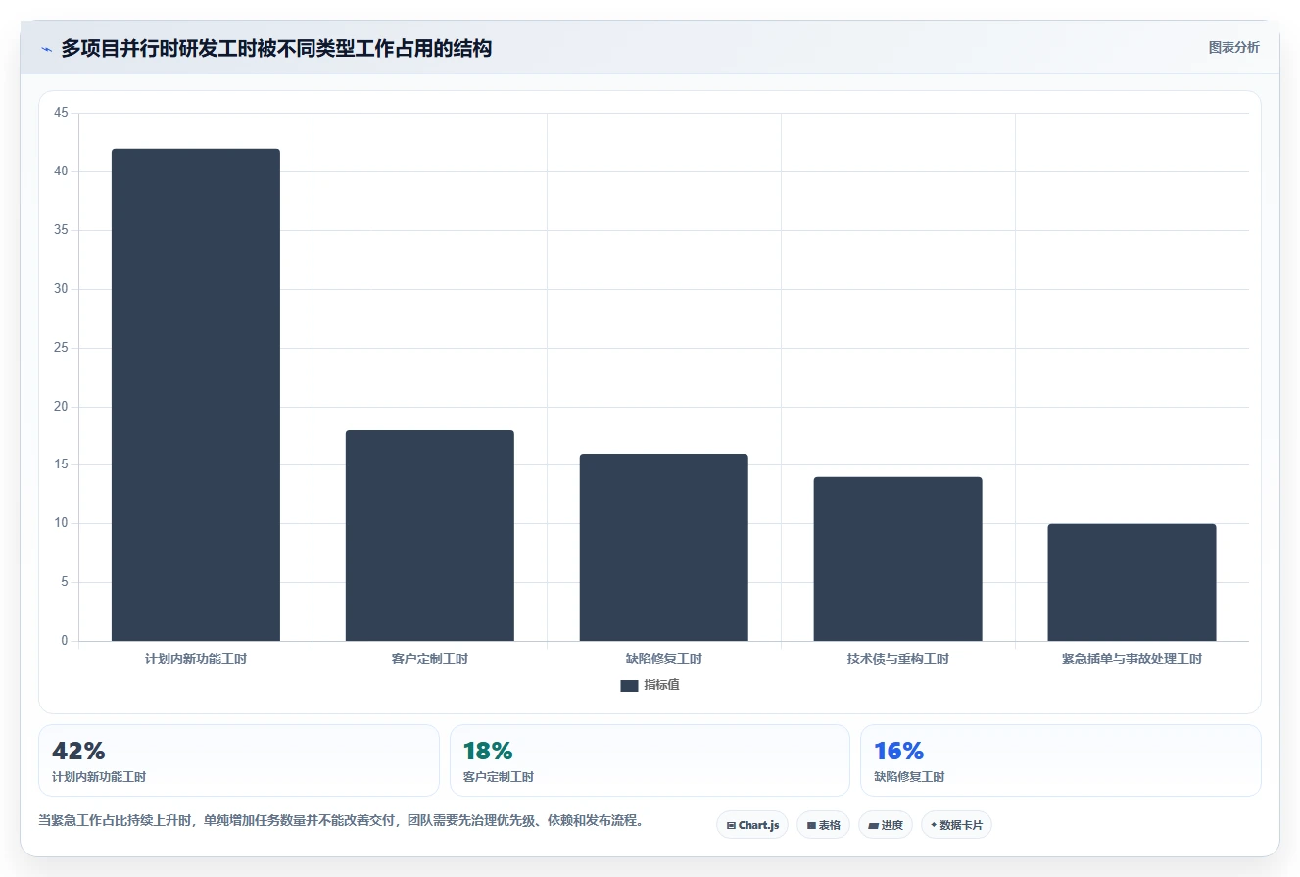This screenshot has height=877, width=1300.
Task: Select the 技术债与重构工时 bar
Action: 897,560
